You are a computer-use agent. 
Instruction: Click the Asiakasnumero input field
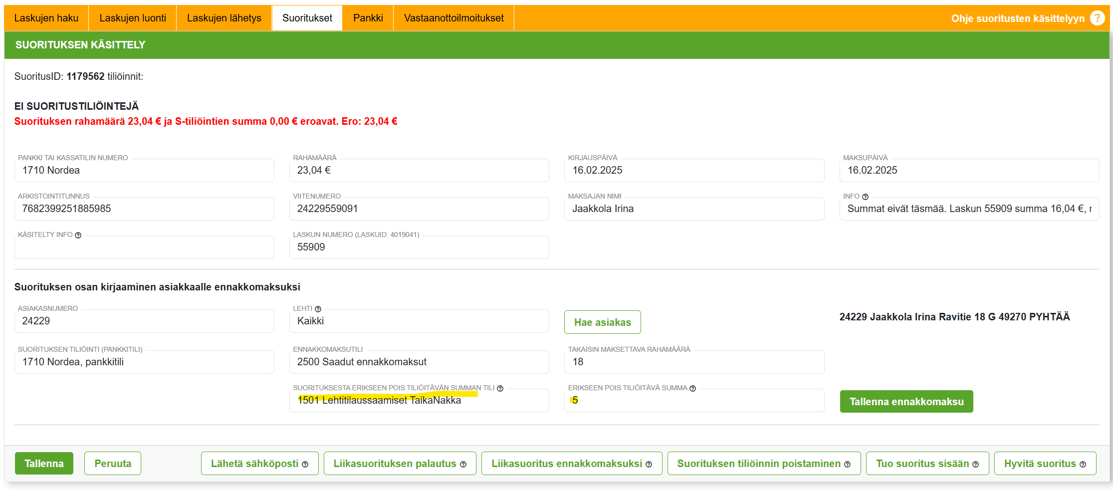(x=144, y=321)
